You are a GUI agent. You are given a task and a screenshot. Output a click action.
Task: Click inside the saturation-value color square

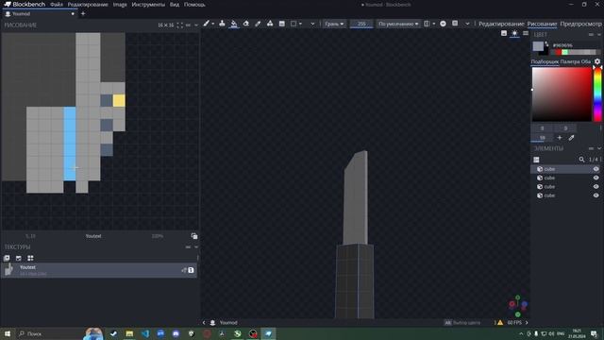click(562, 94)
